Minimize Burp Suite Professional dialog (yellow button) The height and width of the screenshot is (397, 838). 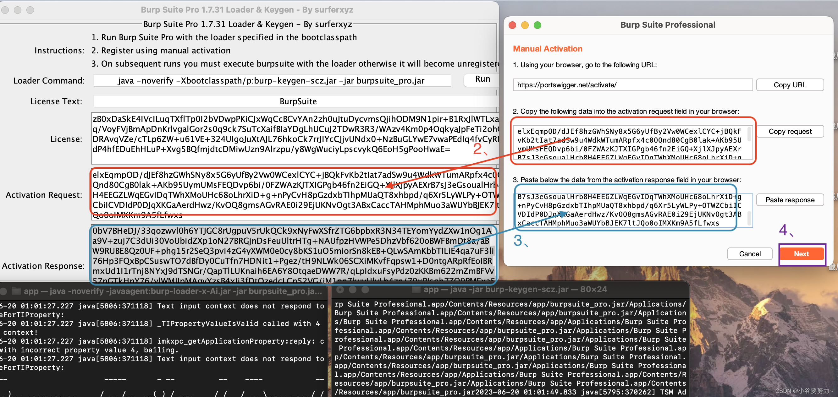coord(525,25)
